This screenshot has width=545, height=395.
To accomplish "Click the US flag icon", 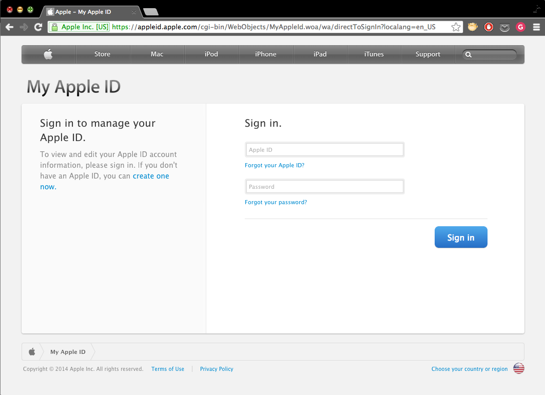I will coord(519,368).
